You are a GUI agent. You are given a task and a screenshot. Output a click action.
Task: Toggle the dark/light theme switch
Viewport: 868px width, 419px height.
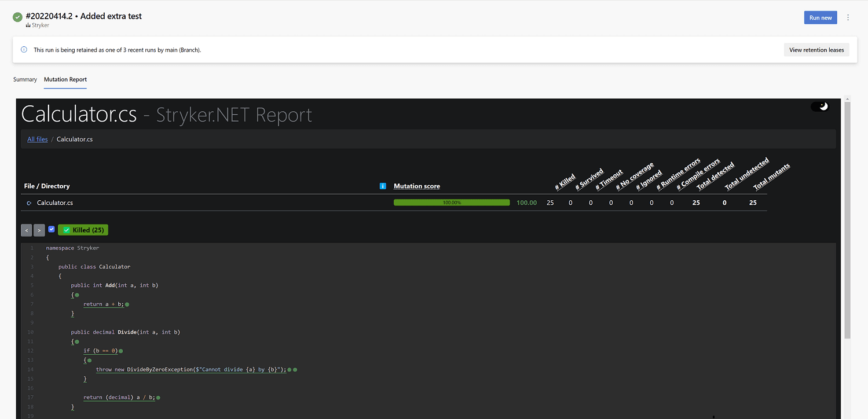coord(820,106)
